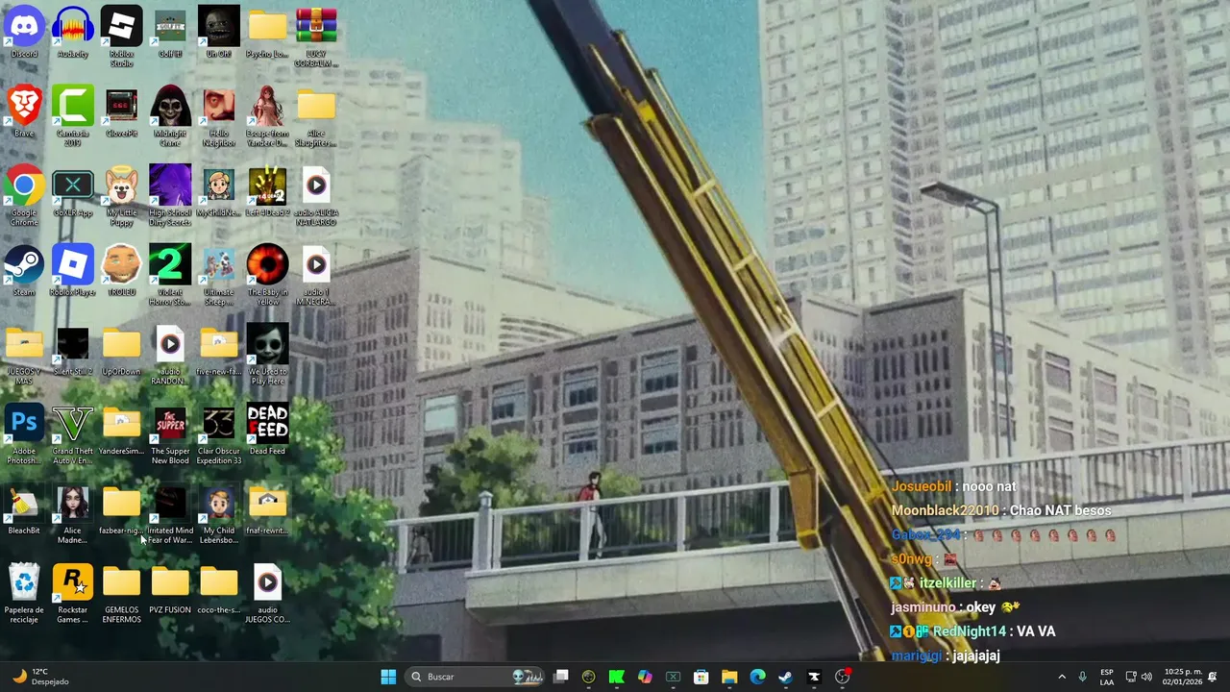Image resolution: width=1230 pixels, height=692 pixels.
Task: Select the Golf It! game icon
Action: [x=170, y=32]
